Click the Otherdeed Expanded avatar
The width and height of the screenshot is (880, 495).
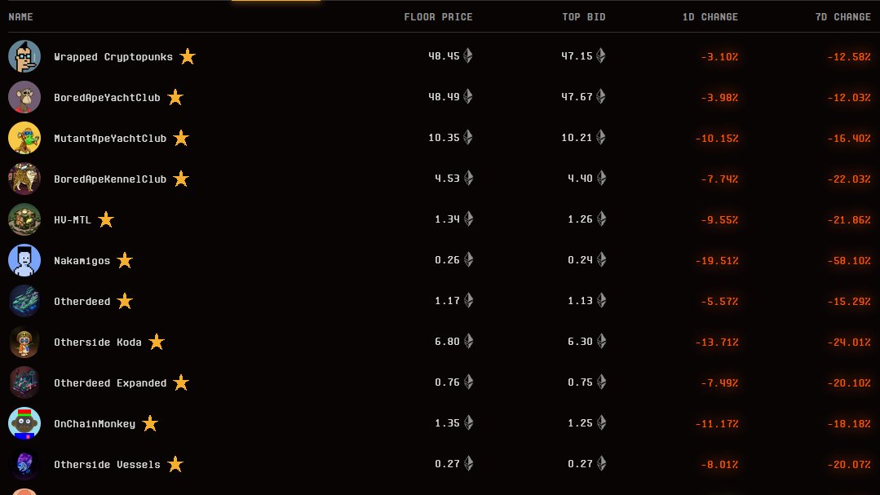point(24,382)
